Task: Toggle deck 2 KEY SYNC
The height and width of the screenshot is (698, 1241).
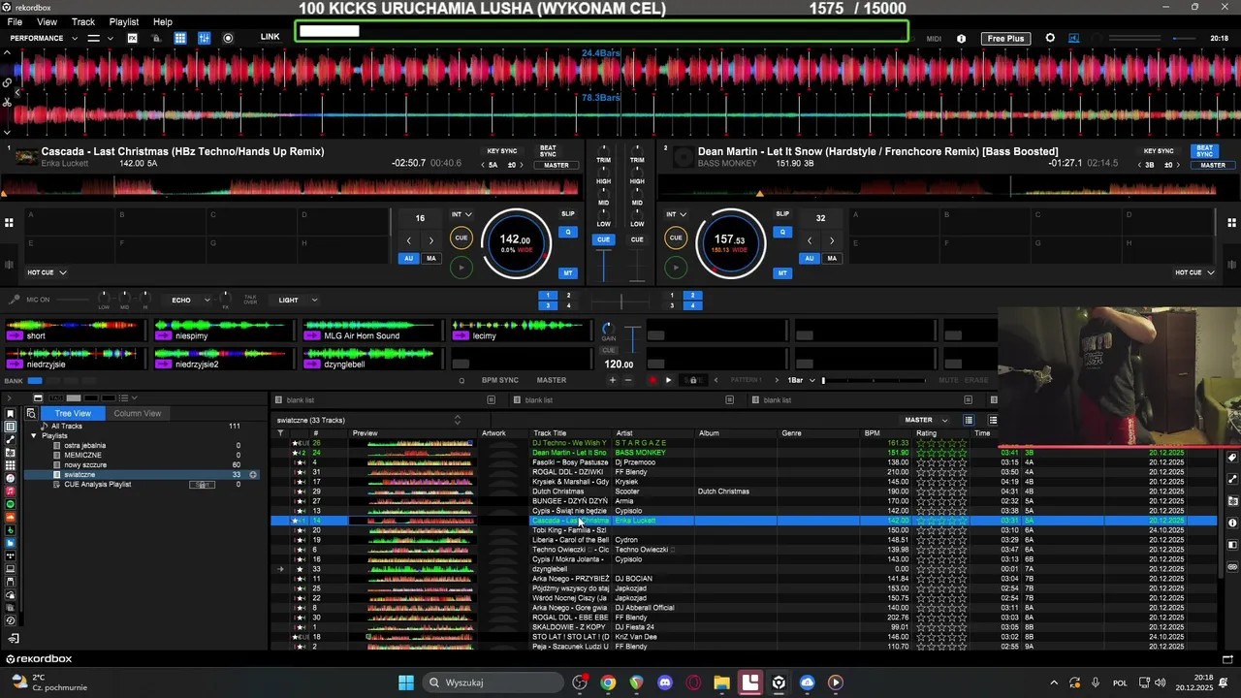Action: [1159, 151]
